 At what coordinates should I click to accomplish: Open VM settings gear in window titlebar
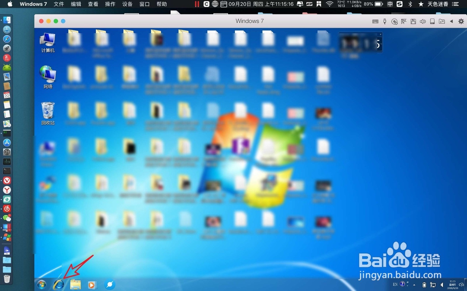[x=461, y=21]
